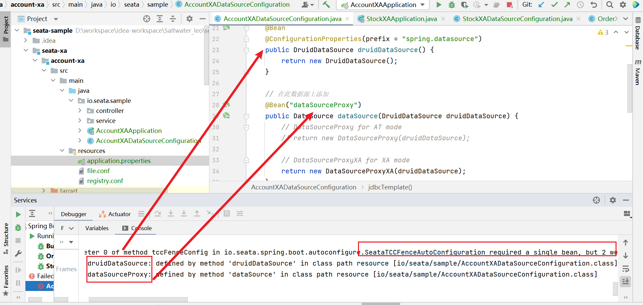Stop running processes with the red square icon
The width and height of the screenshot is (643, 305).
pyautogui.click(x=509, y=5)
